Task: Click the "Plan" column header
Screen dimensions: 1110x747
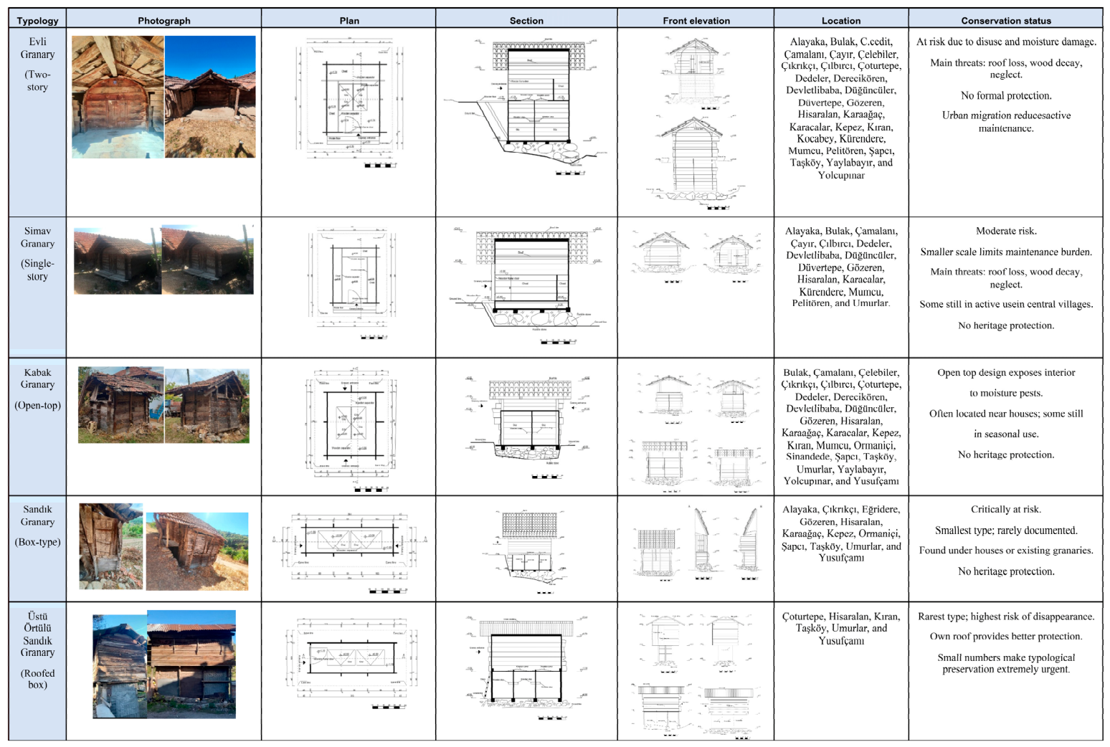Action: (349, 21)
